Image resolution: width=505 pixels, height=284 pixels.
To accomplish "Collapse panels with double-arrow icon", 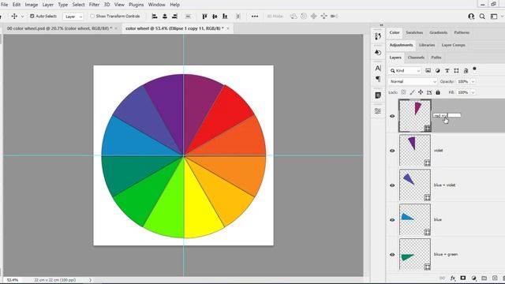I will click(x=381, y=25).
